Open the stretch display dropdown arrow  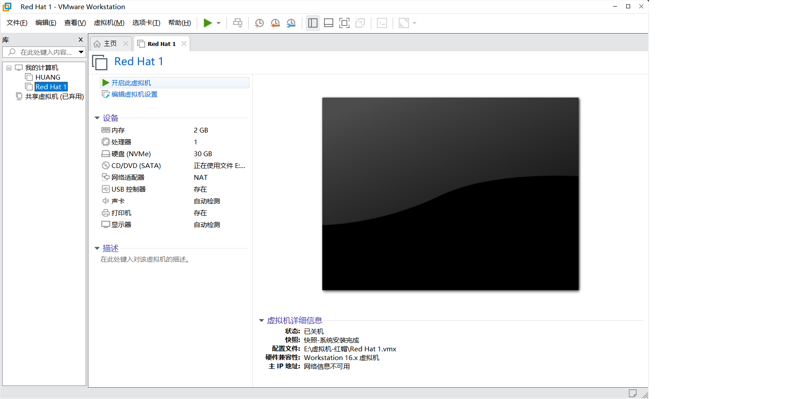tap(415, 23)
